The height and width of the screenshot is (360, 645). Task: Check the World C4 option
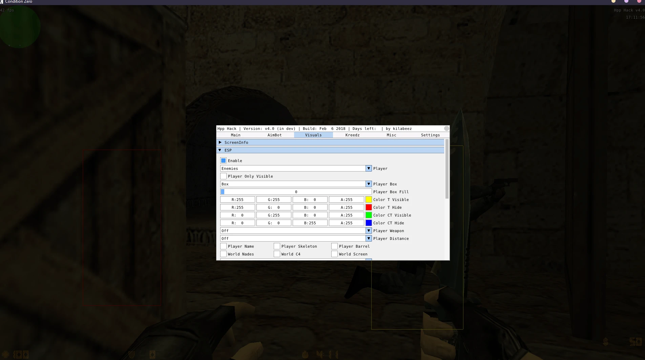277,254
